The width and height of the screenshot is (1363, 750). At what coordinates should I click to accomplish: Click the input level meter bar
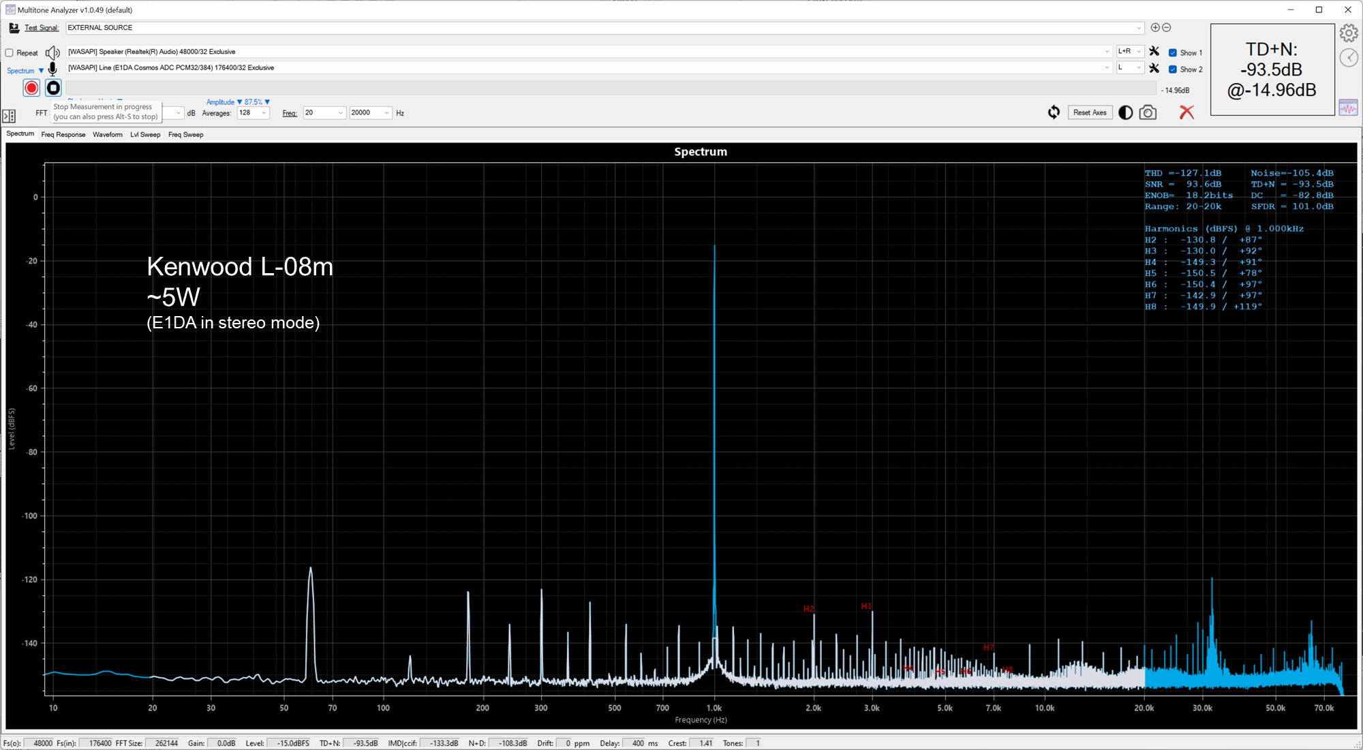pyautogui.click(x=611, y=89)
